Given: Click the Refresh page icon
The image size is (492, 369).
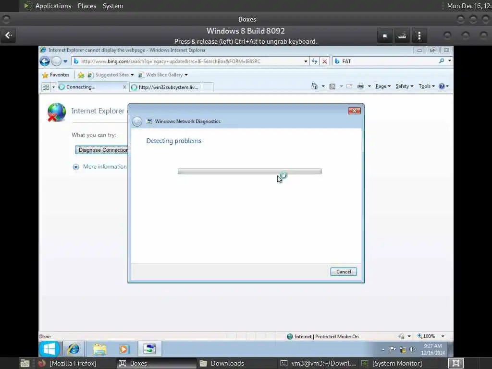Looking at the screenshot, I should [x=315, y=61].
